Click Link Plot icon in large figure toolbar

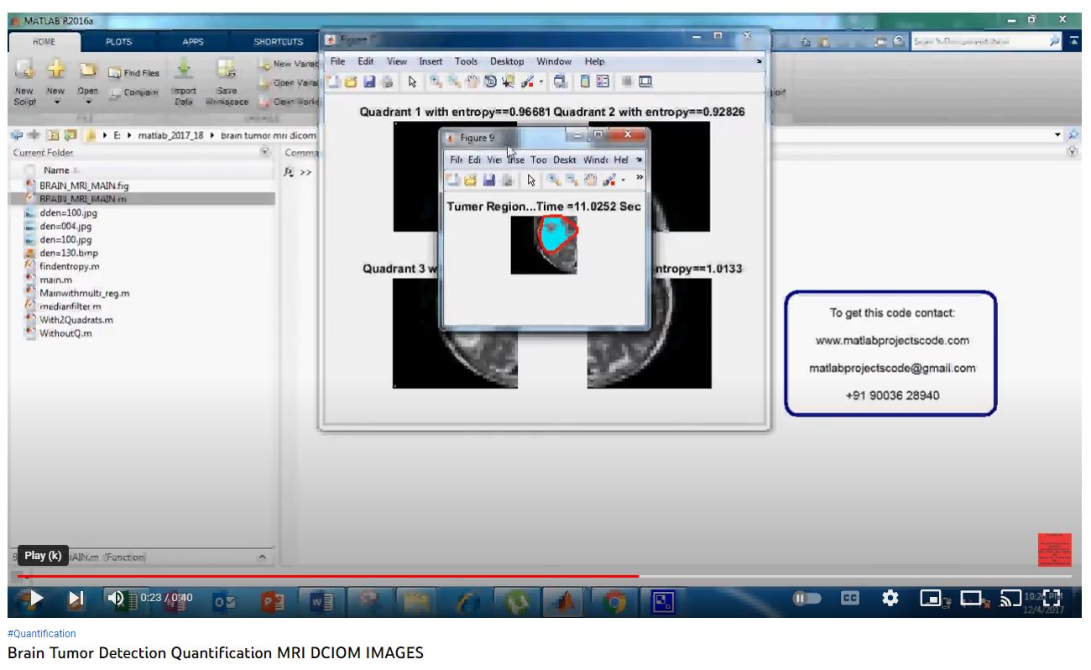[560, 81]
